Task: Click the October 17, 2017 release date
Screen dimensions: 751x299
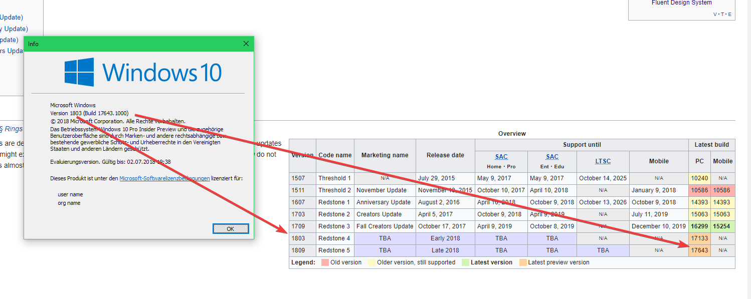Action: [x=445, y=226]
